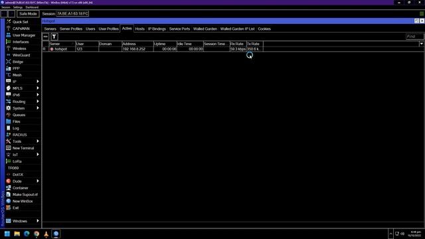Open Bridge configuration
This screenshot has width=425, height=239.
[18, 62]
